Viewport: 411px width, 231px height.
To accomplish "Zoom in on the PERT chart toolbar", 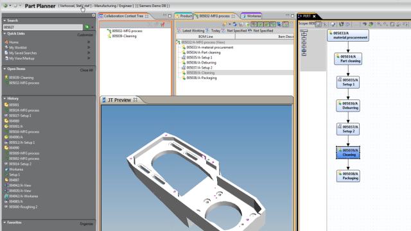I will 380,24.
